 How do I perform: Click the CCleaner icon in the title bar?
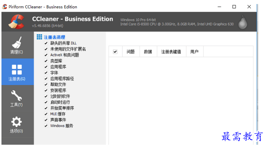(5, 7)
